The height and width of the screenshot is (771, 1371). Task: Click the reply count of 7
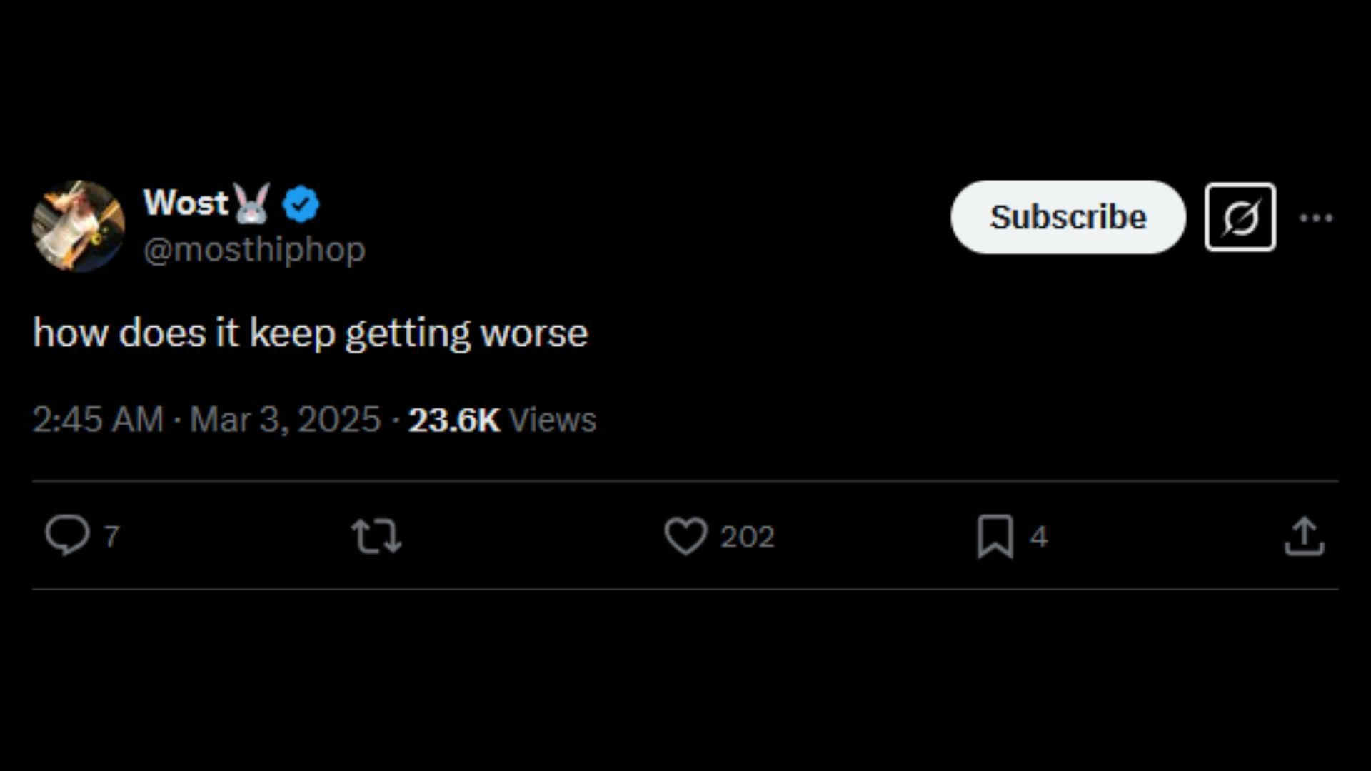tap(111, 537)
